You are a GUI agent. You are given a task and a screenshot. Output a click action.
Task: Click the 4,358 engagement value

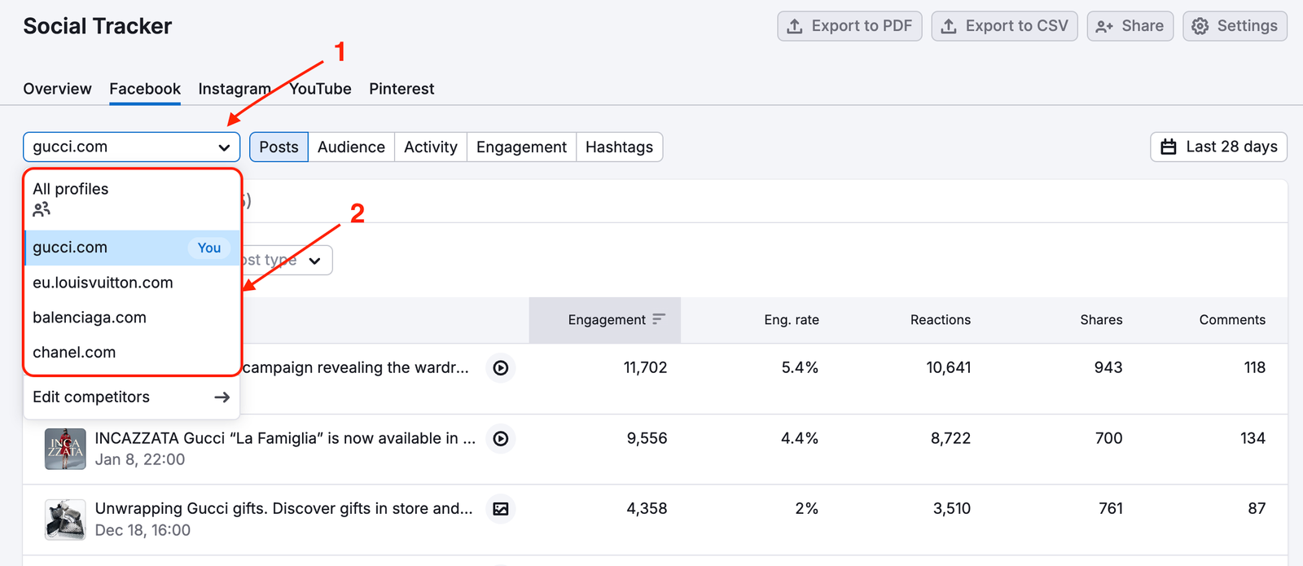click(x=647, y=508)
